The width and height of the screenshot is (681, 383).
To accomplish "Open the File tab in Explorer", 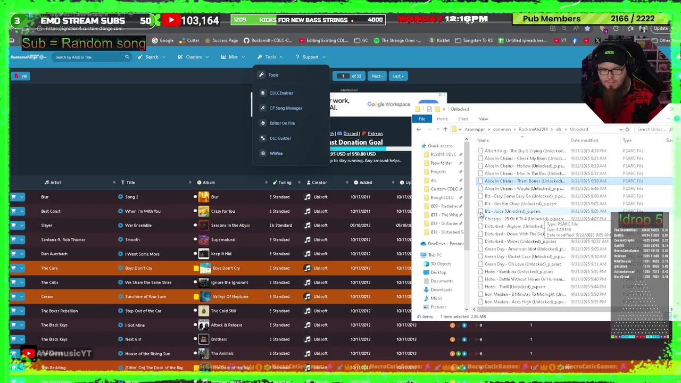I will click(x=421, y=119).
